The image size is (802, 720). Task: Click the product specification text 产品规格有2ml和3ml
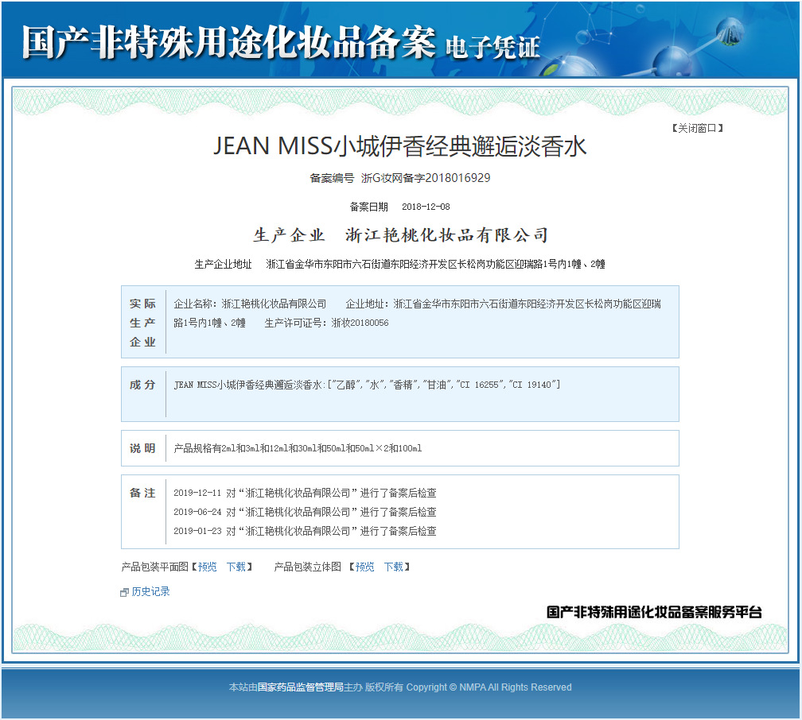coord(298,448)
